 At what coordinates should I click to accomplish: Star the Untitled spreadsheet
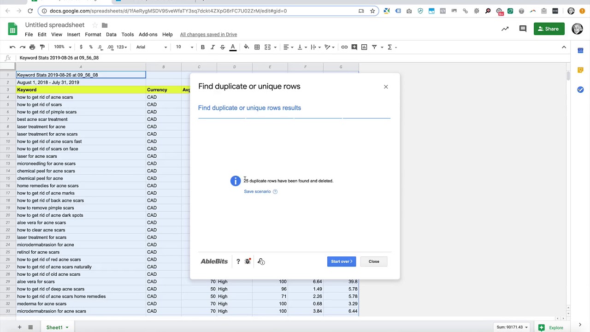94,25
